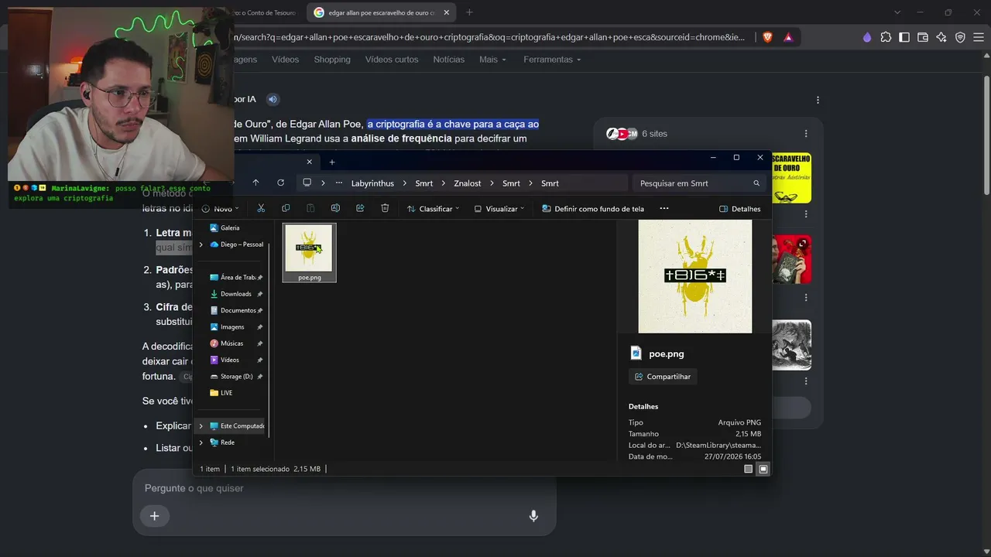The width and height of the screenshot is (991, 557).
Task: Open Músicas in Explorer sidebar
Action: click(231, 343)
